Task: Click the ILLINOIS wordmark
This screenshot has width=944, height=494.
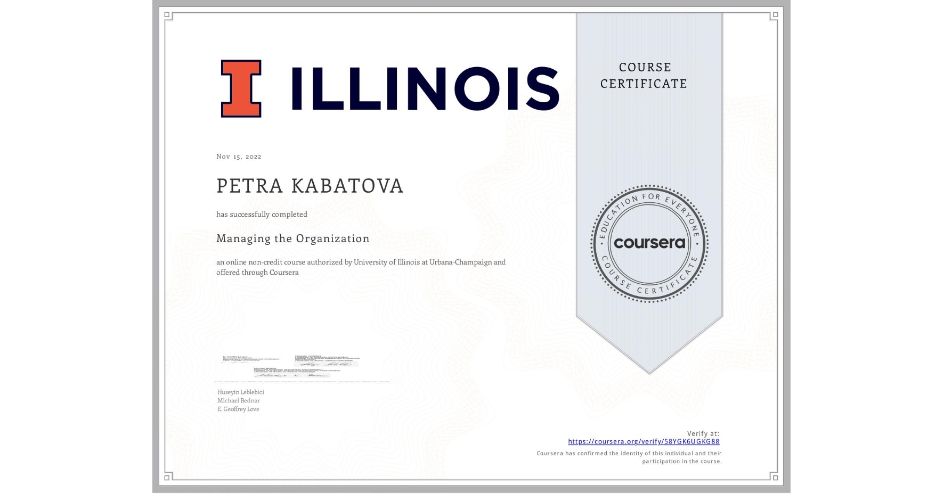Action: pyautogui.click(x=425, y=89)
